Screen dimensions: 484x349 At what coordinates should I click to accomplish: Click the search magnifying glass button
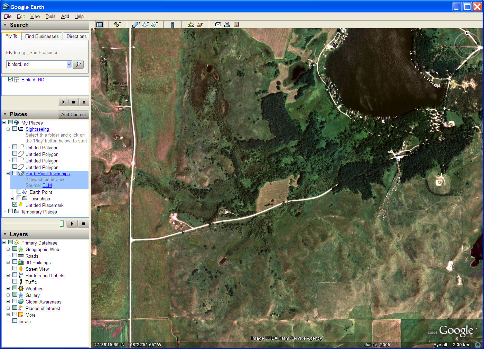(78, 64)
